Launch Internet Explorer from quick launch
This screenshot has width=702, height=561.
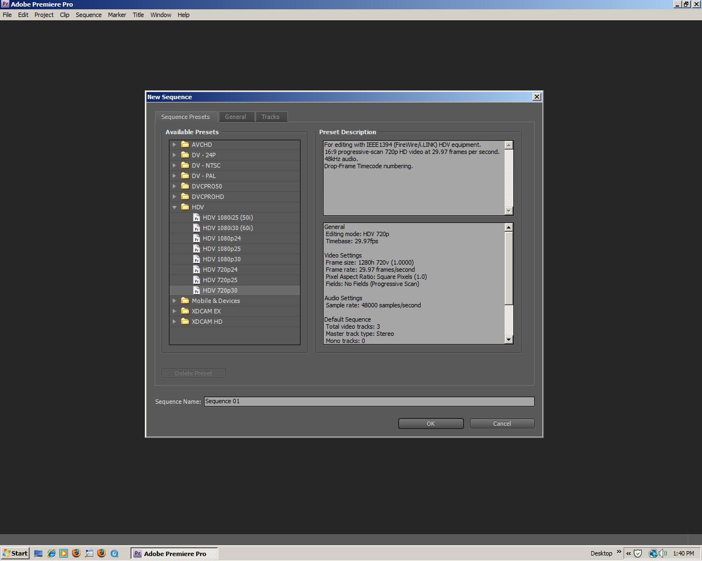pos(51,553)
